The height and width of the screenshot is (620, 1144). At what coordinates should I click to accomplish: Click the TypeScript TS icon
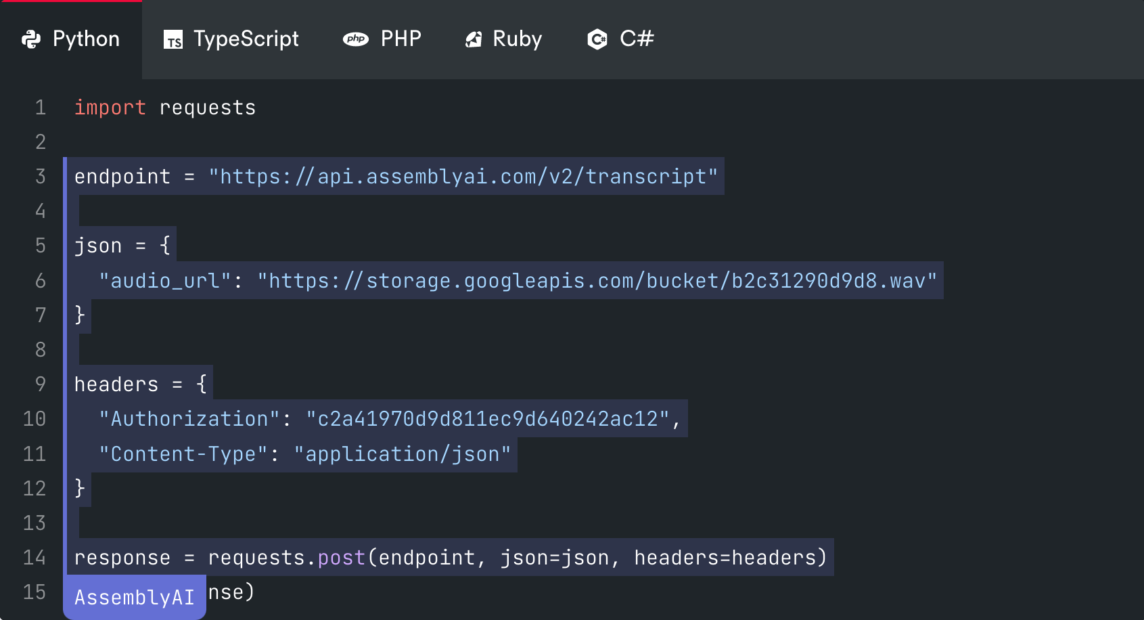click(x=173, y=40)
